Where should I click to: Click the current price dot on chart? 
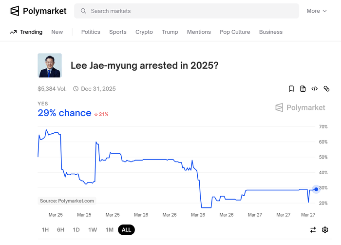(316, 189)
